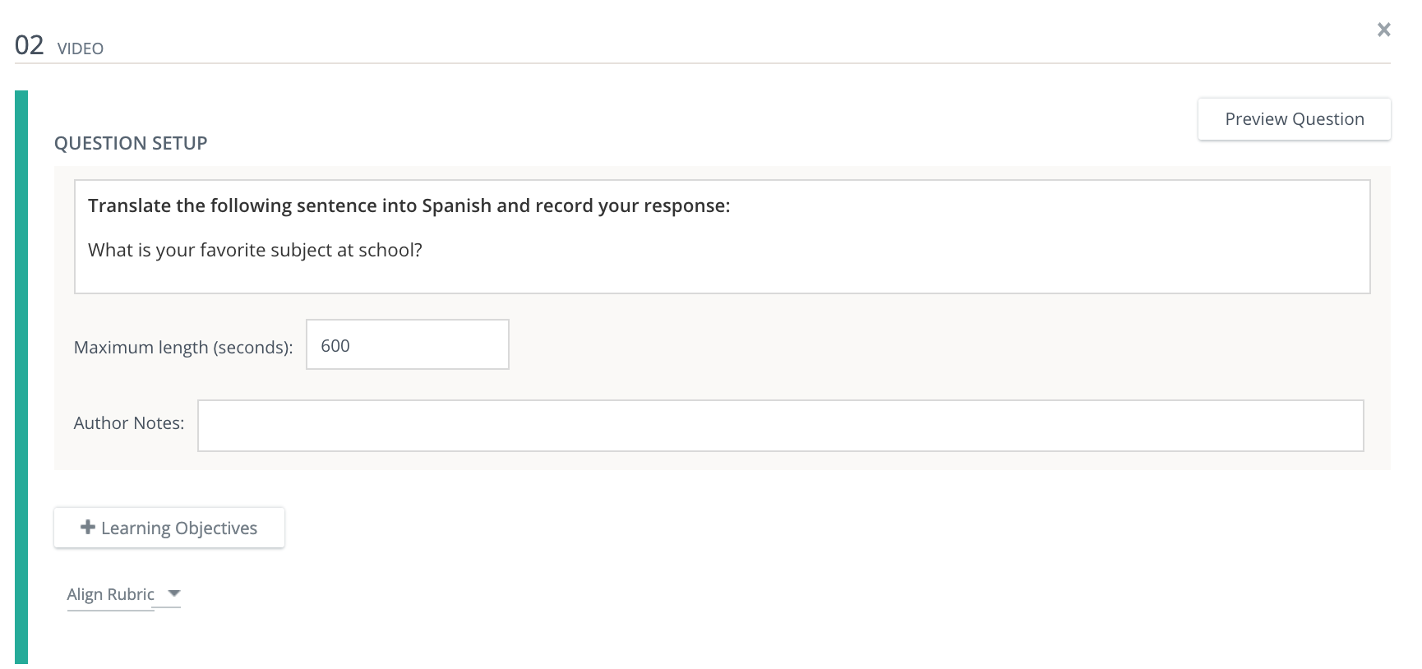Expand the Align Rubric dropdown arrow
The width and height of the screenshot is (1422, 669).
(x=173, y=593)
